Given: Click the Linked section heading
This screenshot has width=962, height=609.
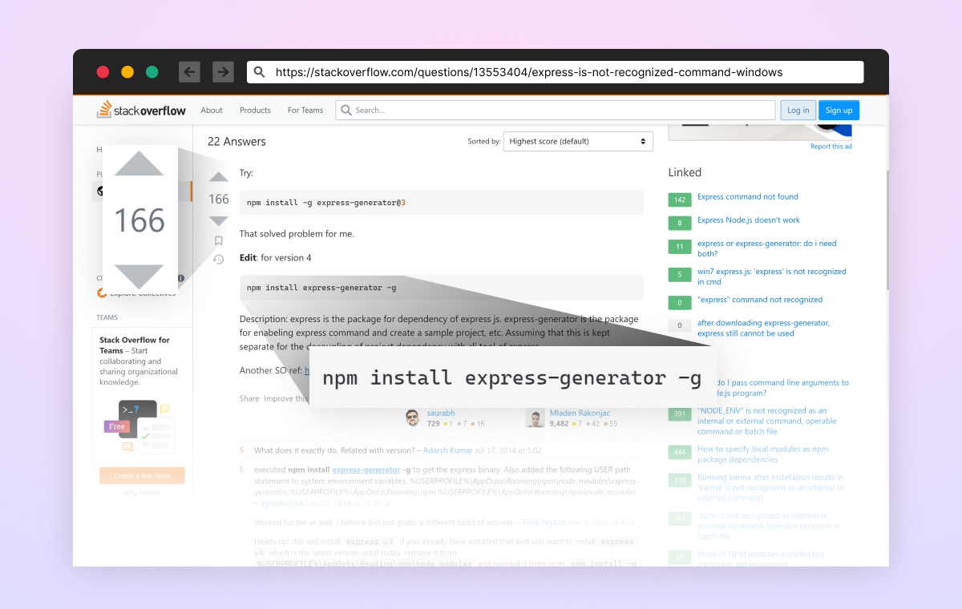Looking at the screenshot, I should (x=685, y=172).
